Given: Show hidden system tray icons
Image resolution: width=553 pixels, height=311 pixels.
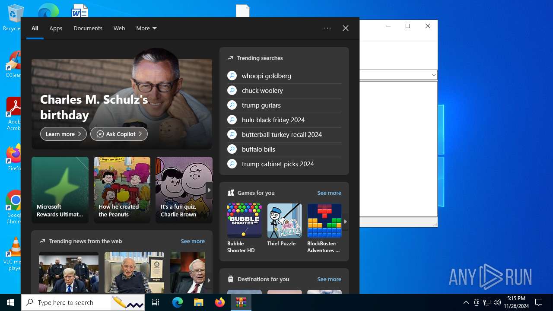Looking at the screenshot, I should pyautogui.click(x=466, y=302).
